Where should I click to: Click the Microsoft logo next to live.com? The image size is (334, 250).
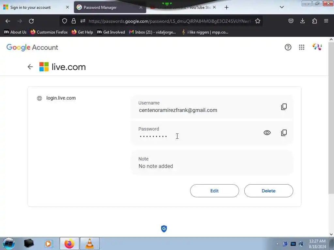[x=44, y=67]
